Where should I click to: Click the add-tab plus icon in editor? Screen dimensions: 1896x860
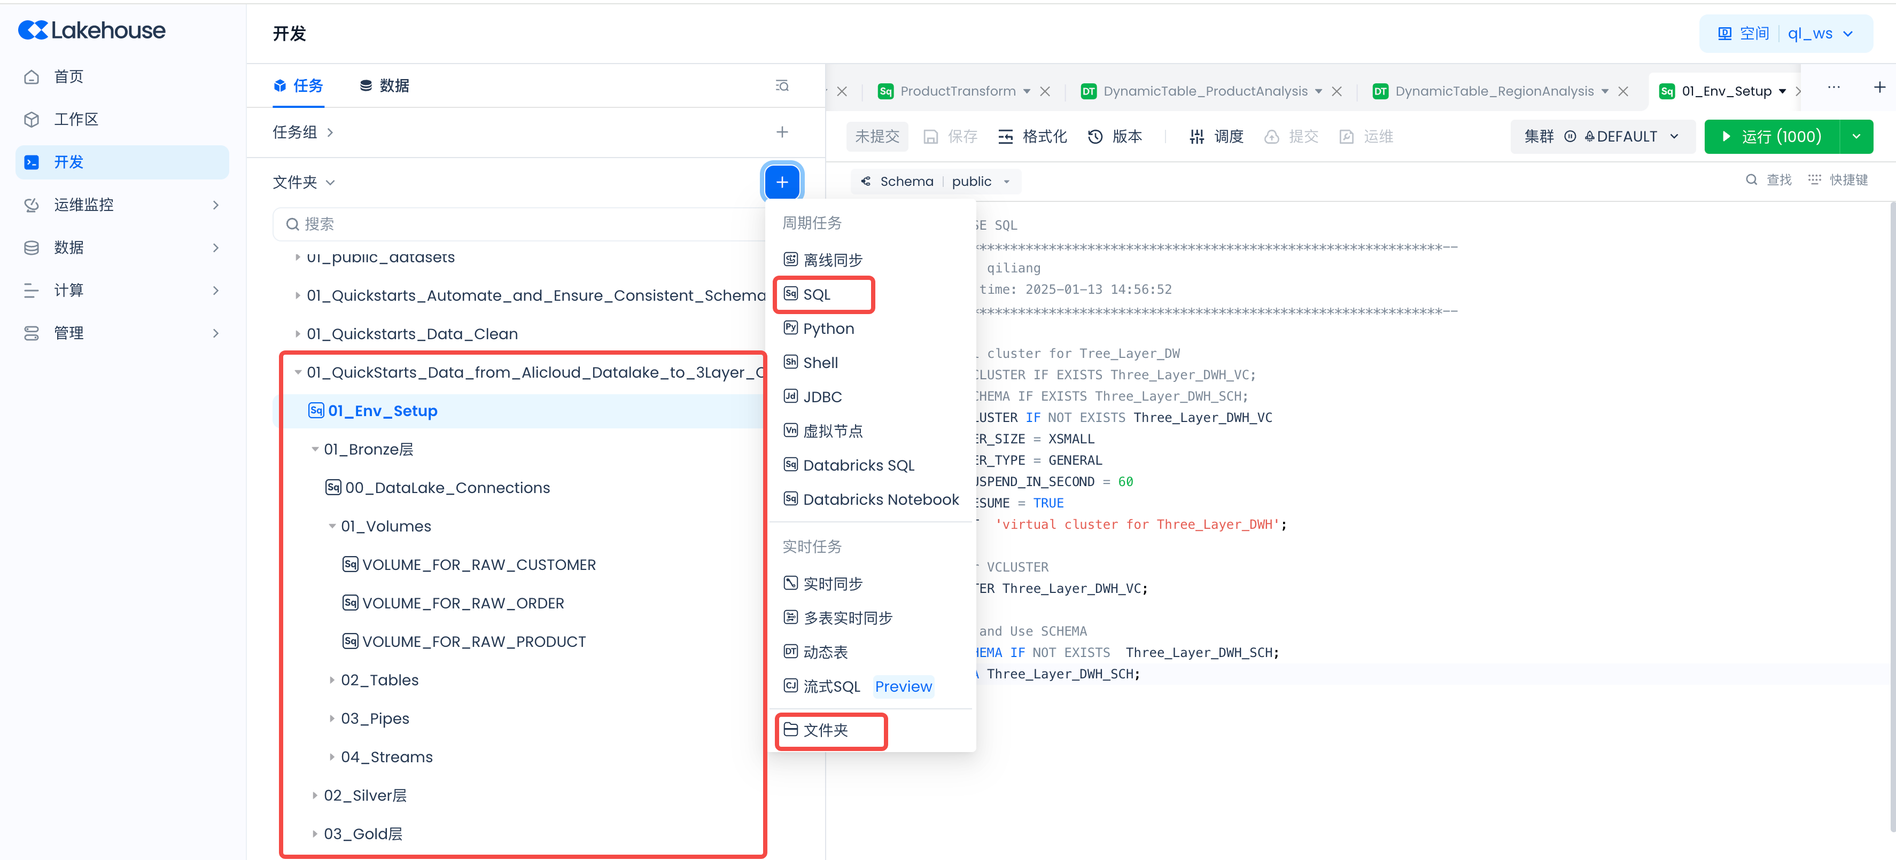[x=1879, y=88]
